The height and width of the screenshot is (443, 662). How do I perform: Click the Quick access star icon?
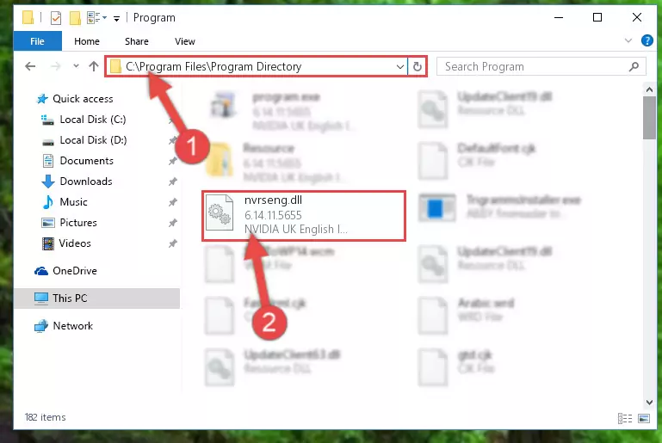(x=42, y=99)
